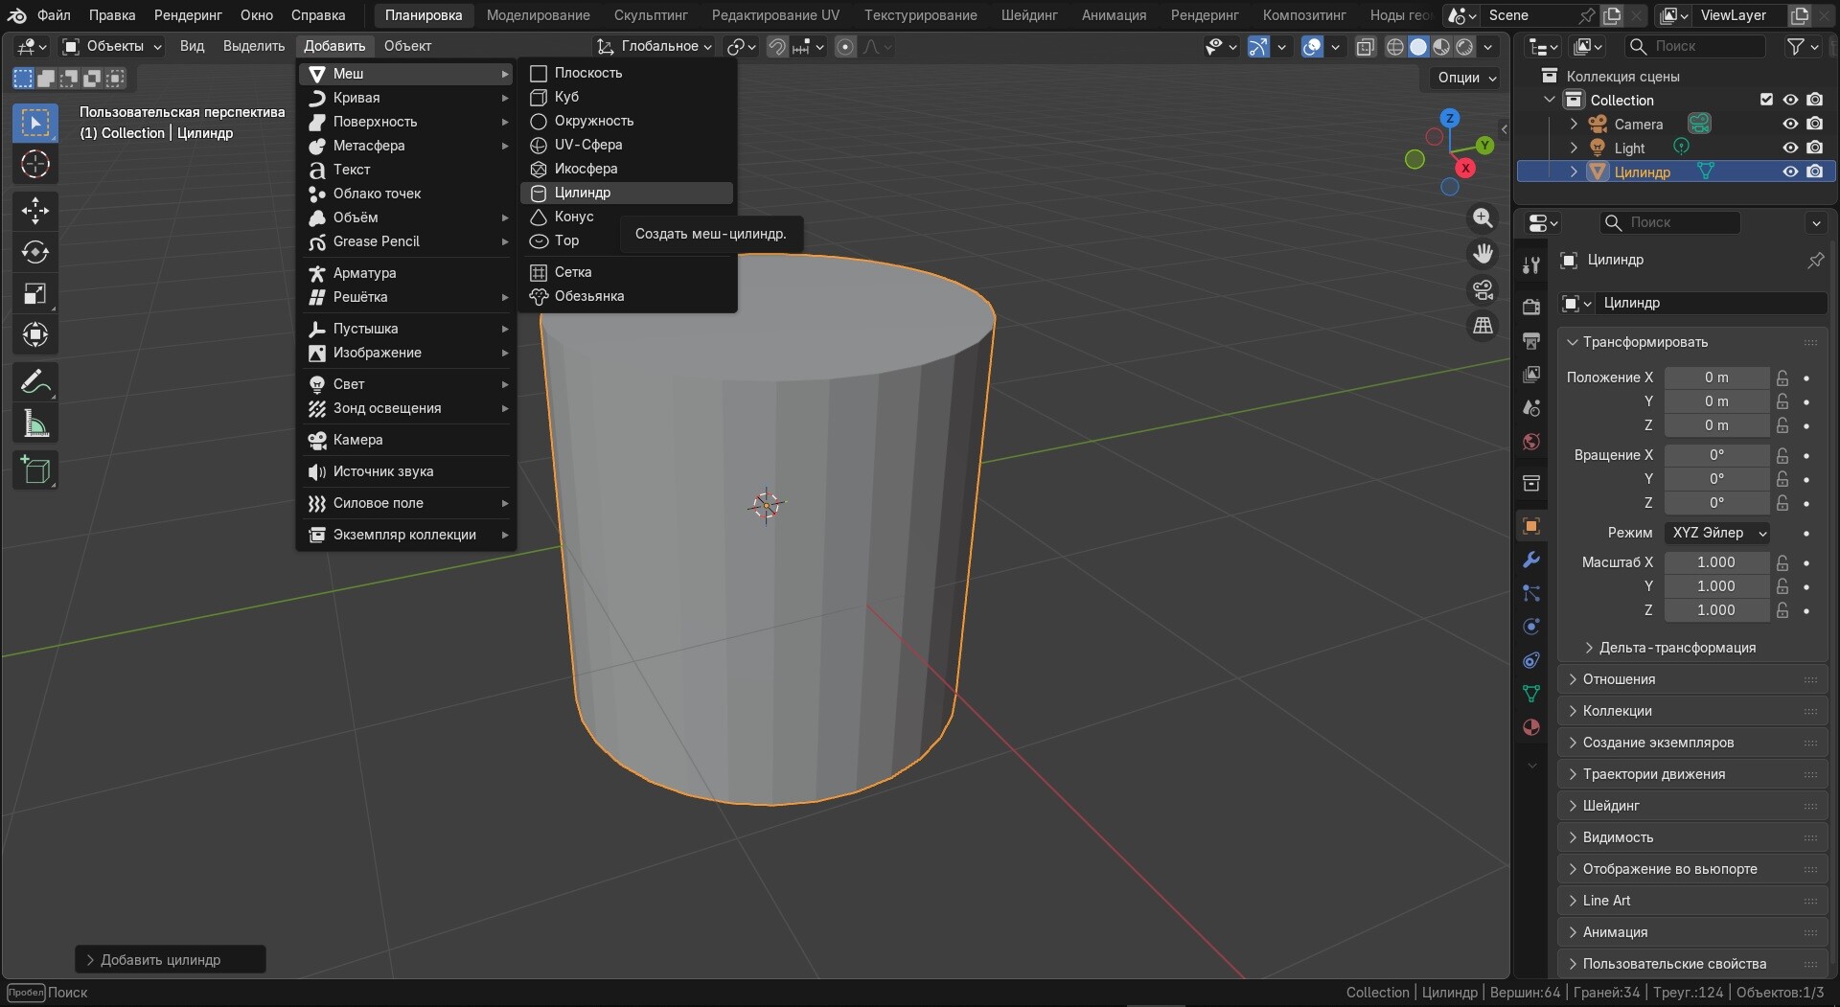
Task: Activate the Measure tool
Action: coord(35,424)
